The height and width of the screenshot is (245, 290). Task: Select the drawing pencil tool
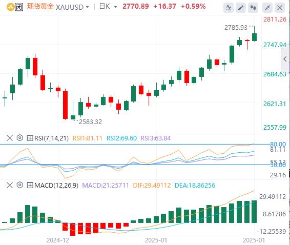pos(241,8)
